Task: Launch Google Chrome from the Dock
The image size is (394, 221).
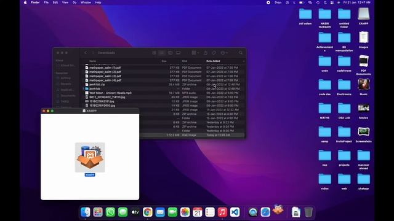Action: coord(148,212)
